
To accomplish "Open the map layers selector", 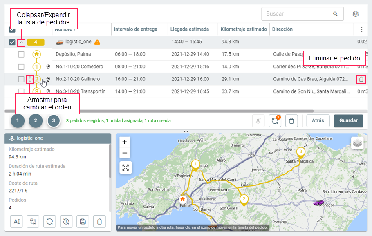I will coord(357,143).
